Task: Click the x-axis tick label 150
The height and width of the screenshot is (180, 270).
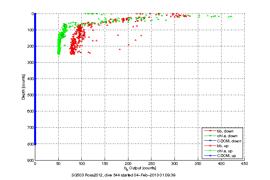Action: coord(105,164)
